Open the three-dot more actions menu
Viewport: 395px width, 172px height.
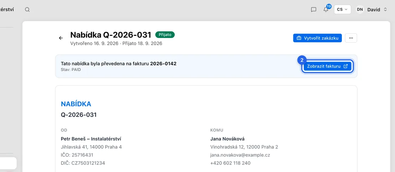point(351,38)
